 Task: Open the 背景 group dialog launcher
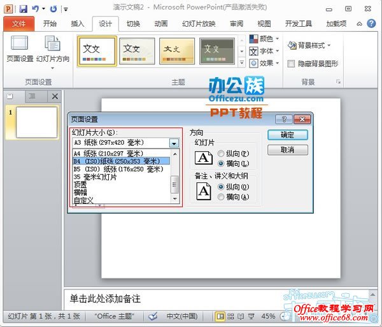click(x=338, y=82)
